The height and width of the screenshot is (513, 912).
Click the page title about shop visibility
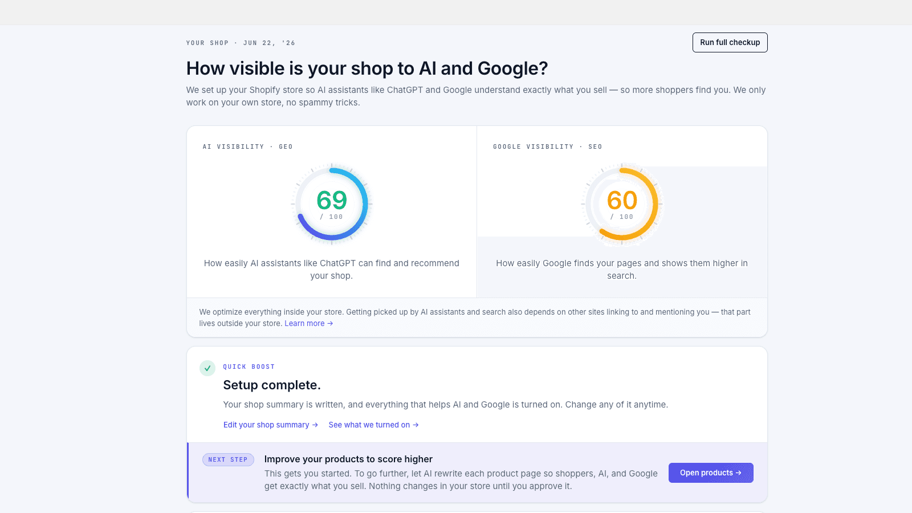[367, 68]
